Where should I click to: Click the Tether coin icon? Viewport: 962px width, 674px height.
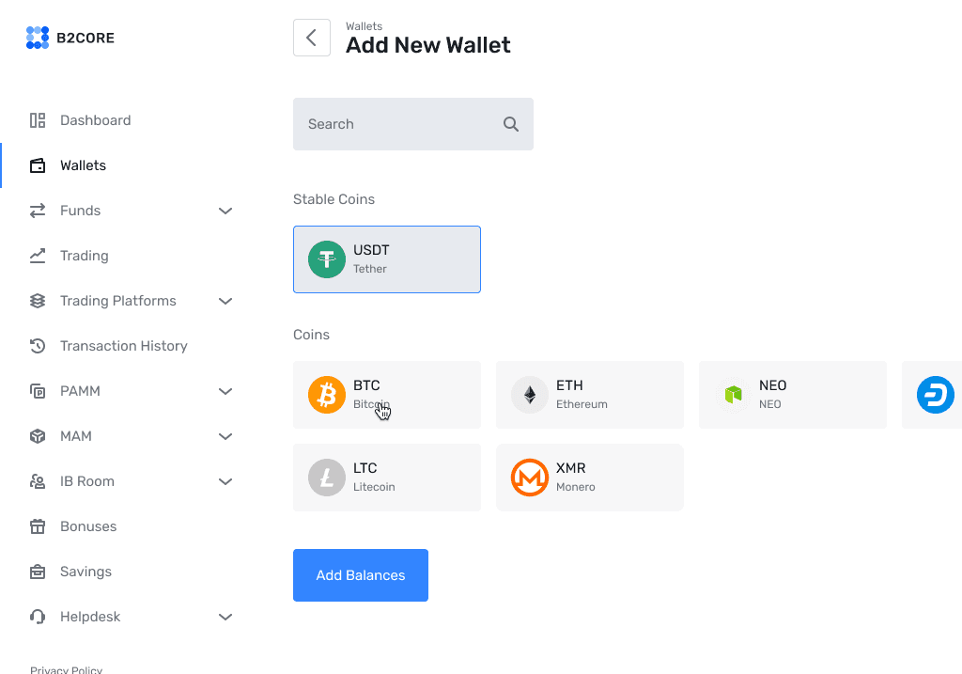pos(325,259)
